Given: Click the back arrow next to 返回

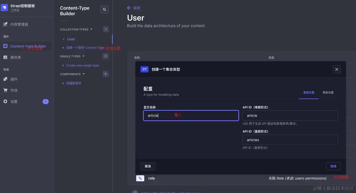Looking at the screenshot, I should coord(129,8).
